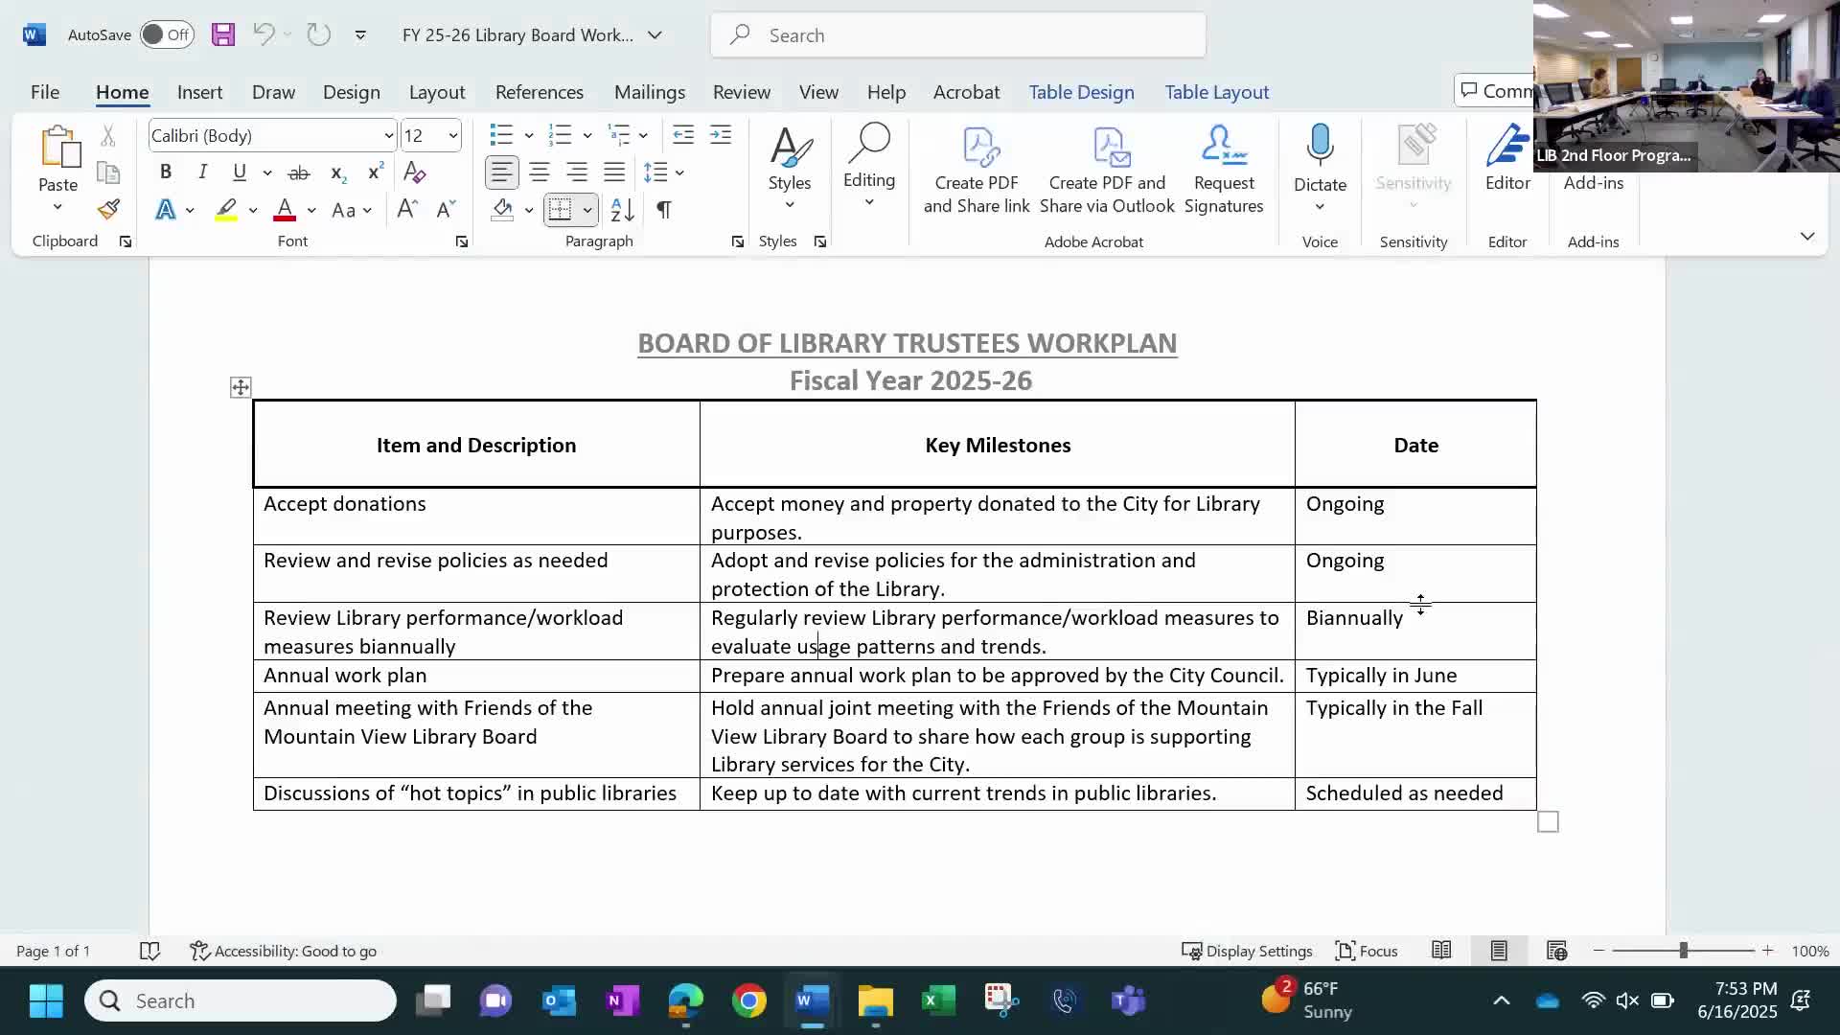Screen dimensions: 1840x1035
Task: Click the Sort A-Z icon
Action: click(x=622, y=210)
